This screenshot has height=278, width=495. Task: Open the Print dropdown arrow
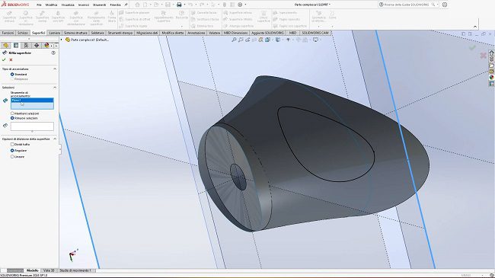tap(184, 5)
